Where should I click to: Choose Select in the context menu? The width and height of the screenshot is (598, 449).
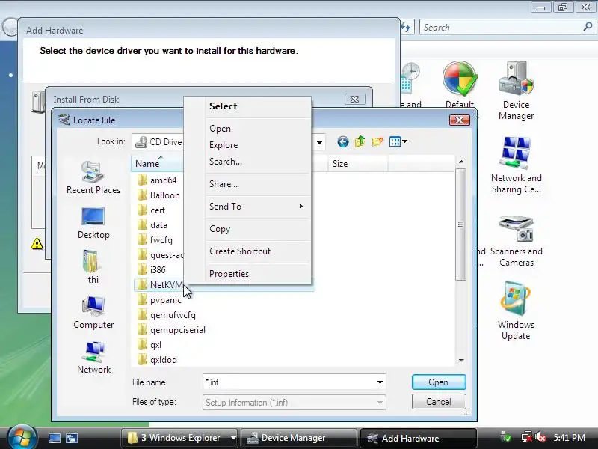(223, 106)
